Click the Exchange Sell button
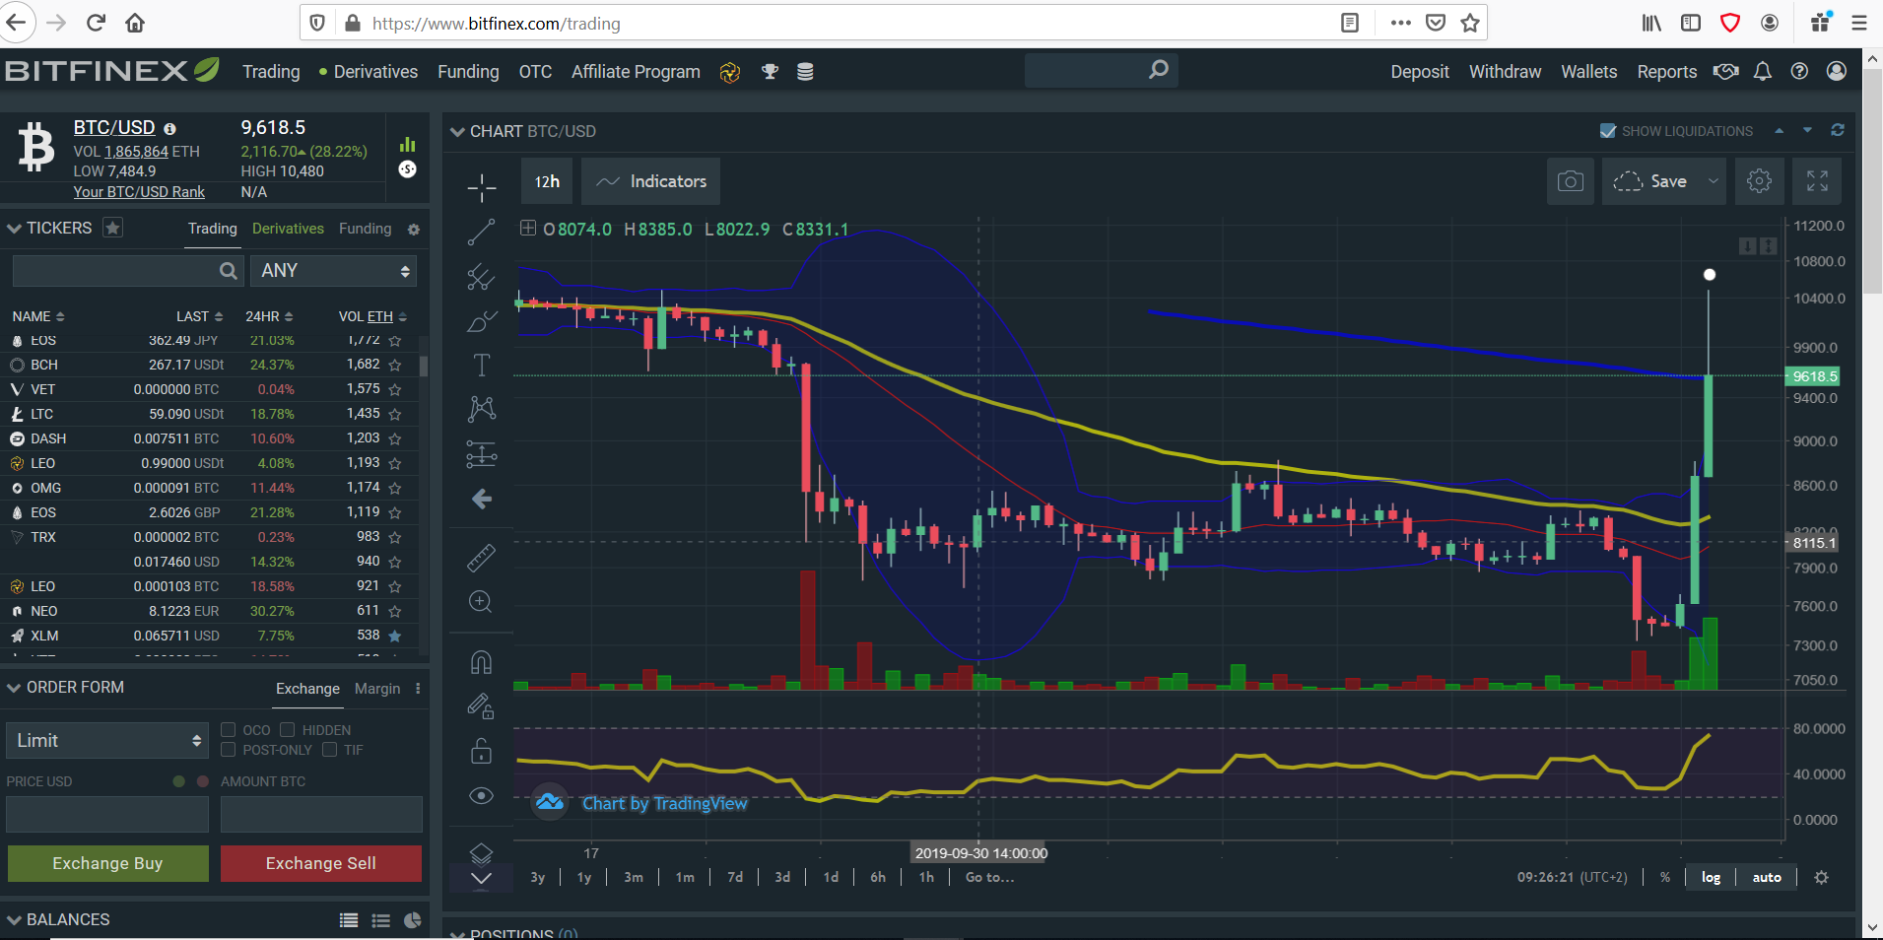1883x940 pixels. (x=321, y=863)
